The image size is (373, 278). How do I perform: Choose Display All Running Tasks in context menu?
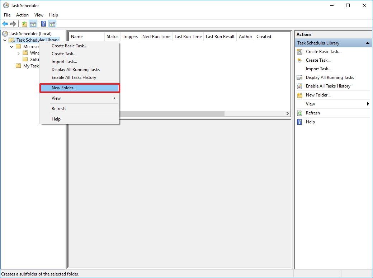coord(80,70)
